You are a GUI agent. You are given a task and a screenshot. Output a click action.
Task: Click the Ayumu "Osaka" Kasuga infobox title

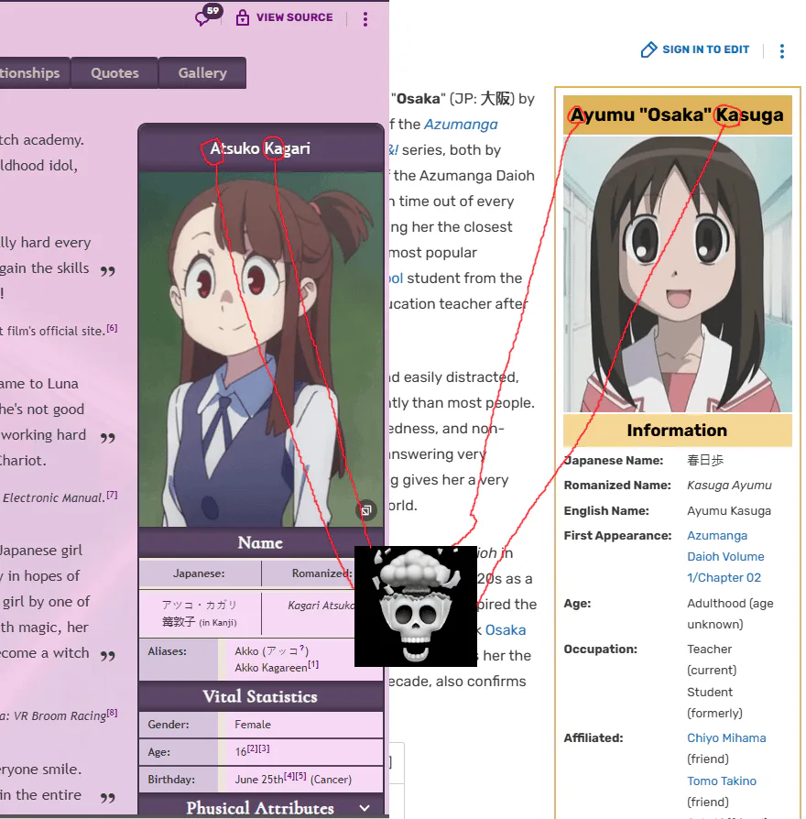678,115
